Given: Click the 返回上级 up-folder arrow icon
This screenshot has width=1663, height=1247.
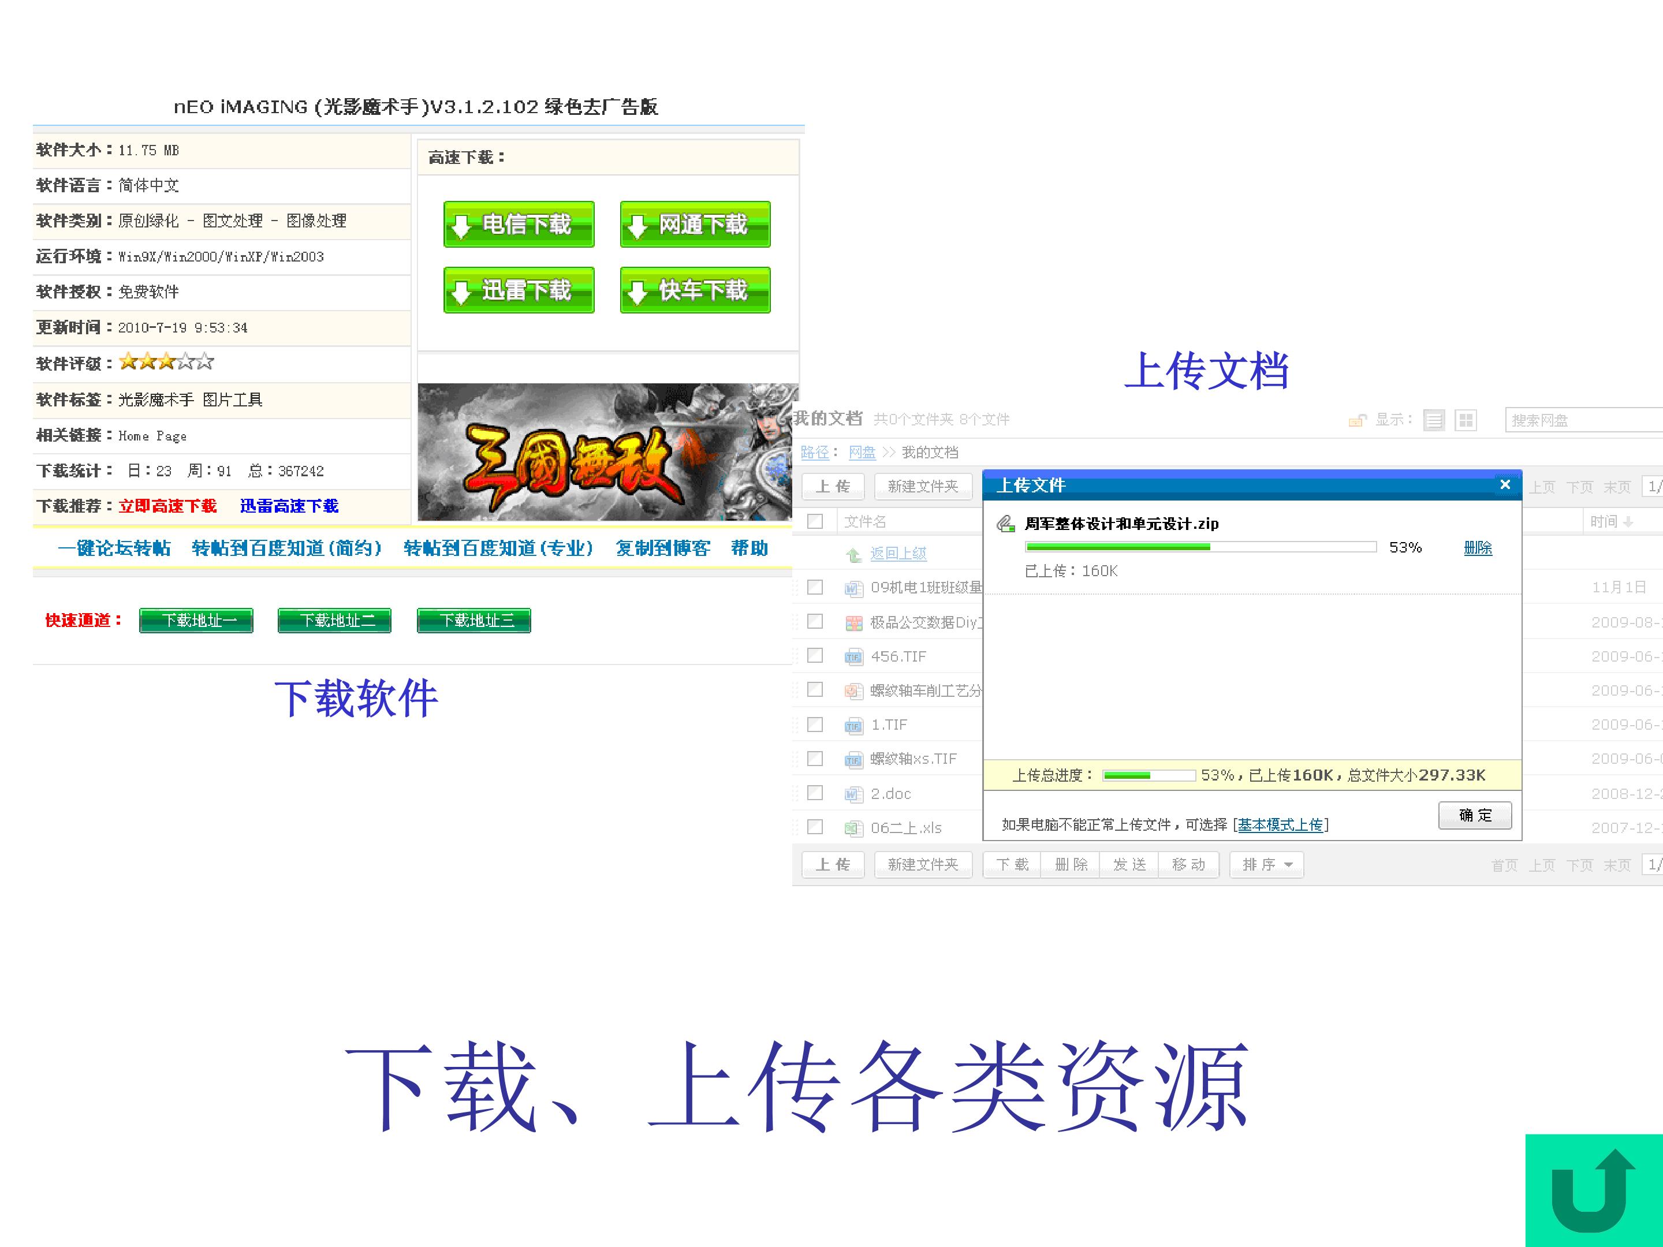Looking at the screenshot, I should pyautogui.click(x=853, y=555).
